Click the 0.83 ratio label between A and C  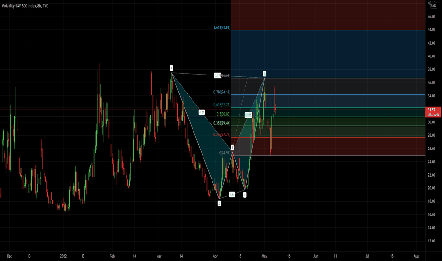(x=232, y=195)
